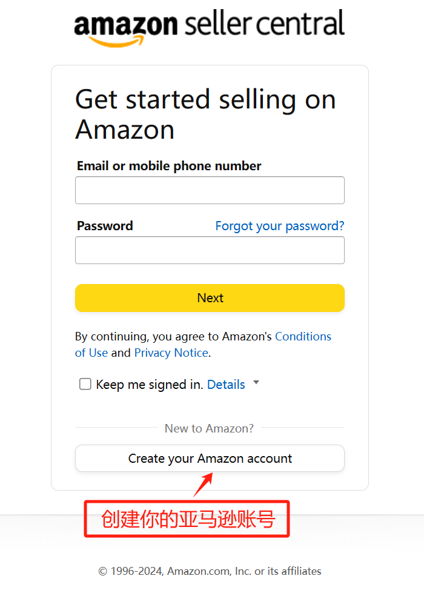
Task: Click the 'New to Amazon?' divider text
Action: 209,428
